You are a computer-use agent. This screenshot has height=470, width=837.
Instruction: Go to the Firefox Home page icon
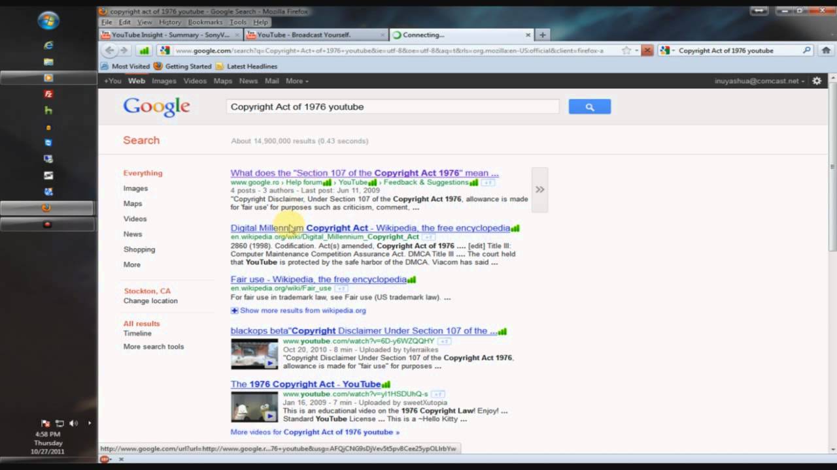(826, 50)
